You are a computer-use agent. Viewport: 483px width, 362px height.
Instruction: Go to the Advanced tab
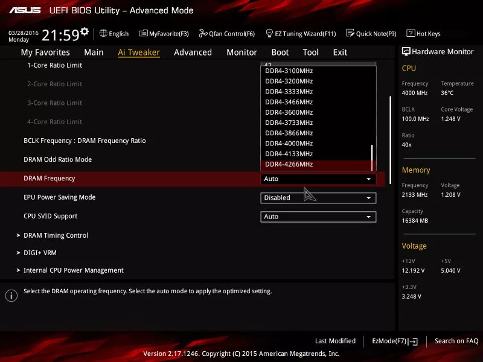click(193, 52)
